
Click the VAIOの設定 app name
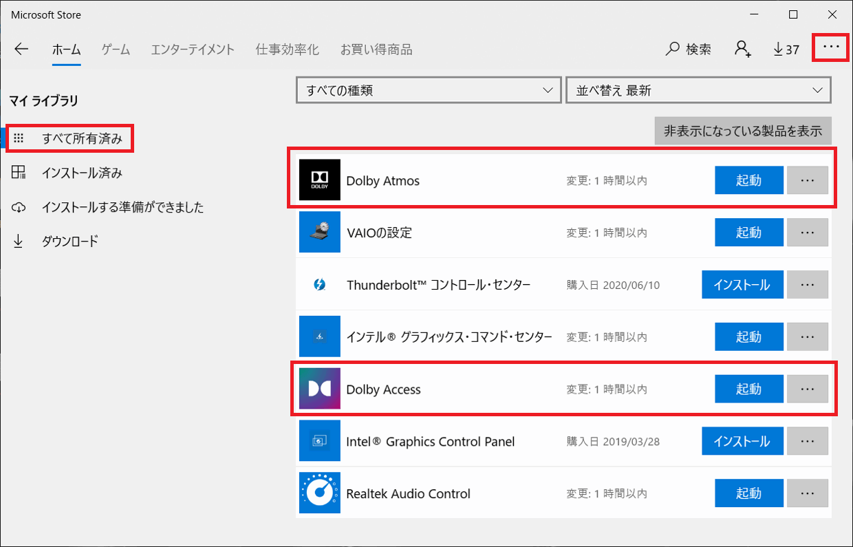pos(379,233)
